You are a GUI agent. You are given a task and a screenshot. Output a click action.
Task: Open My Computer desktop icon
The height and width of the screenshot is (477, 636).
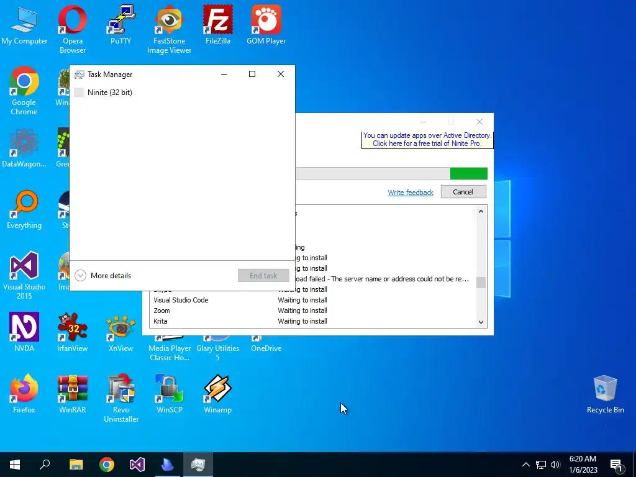(x=24, y=25)
